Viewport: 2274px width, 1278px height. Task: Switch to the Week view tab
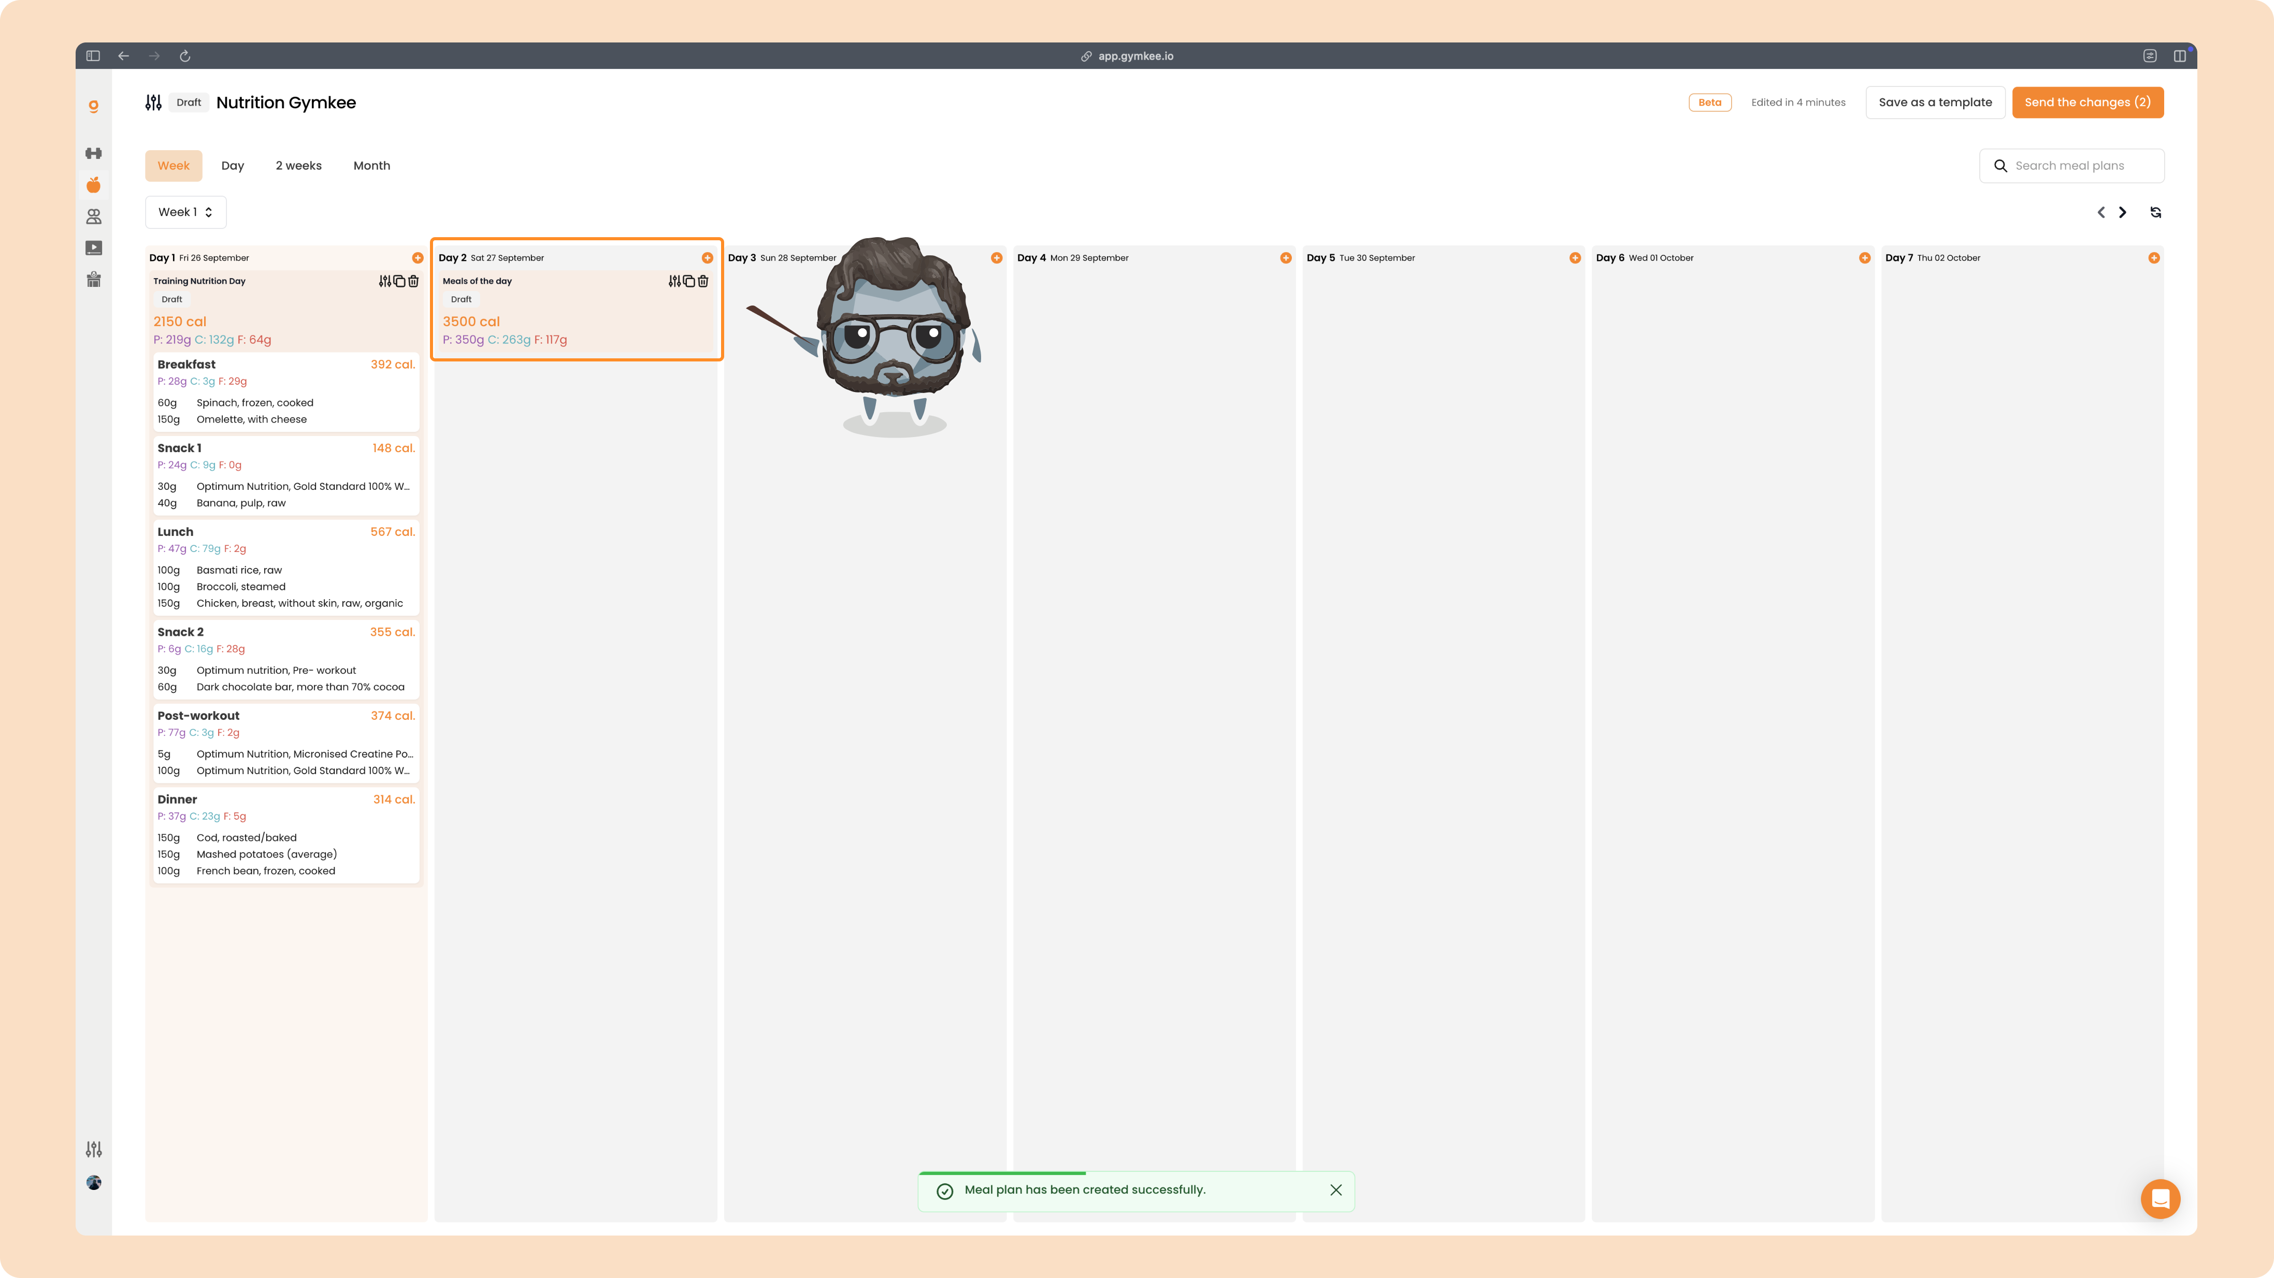pyautogui.click(x=174, y=166)
